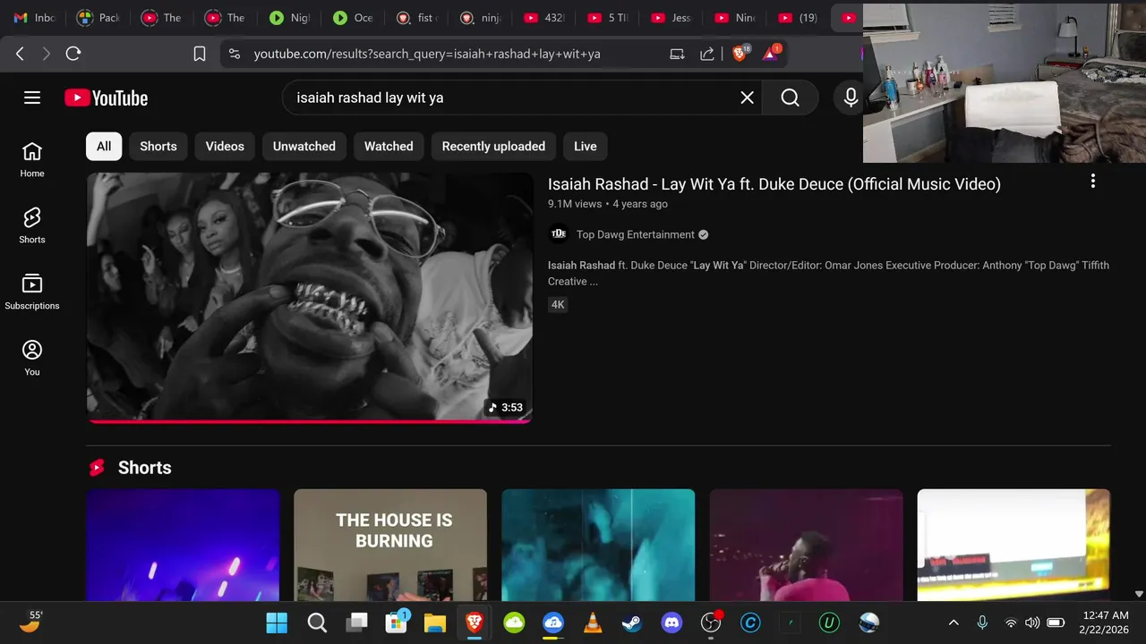The width and height of the screenshot is (1146, 644).
Task: Open Brave Shields lion icon
Action: pyautogui.click(x=740, y=54)
